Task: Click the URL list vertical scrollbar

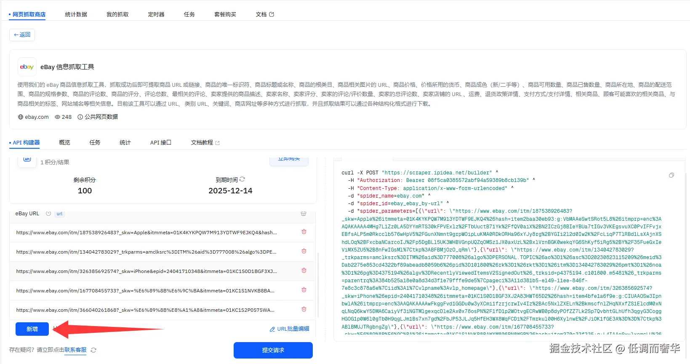Action: click(318, 284)
